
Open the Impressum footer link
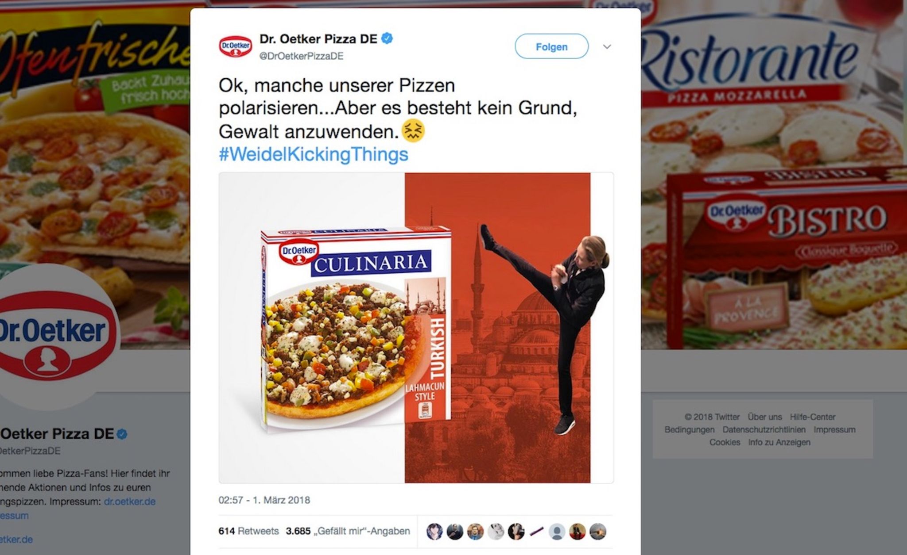pos(834,430)
